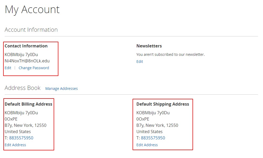The width and height of the screenshot is (263, 158).
Task: Click Edit under Newsletters
Action: coord(140,62)
